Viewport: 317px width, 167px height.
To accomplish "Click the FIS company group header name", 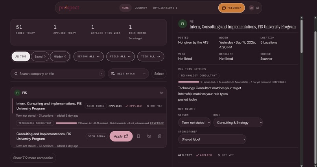I will coord(24,93).
